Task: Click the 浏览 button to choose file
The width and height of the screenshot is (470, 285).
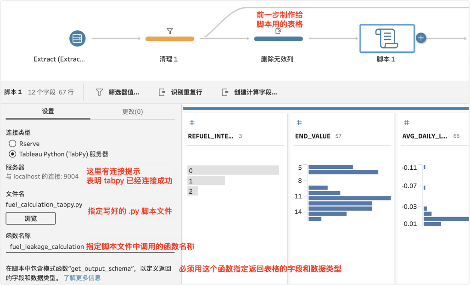Action: pyautogui.click(x=31, y=218)
